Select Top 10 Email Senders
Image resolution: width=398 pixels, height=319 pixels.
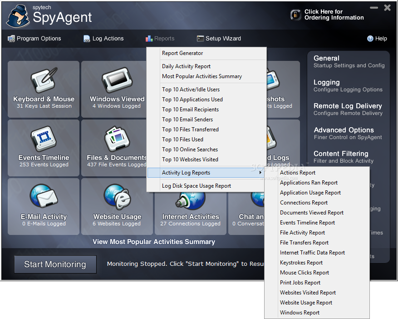tap(206, 120)
